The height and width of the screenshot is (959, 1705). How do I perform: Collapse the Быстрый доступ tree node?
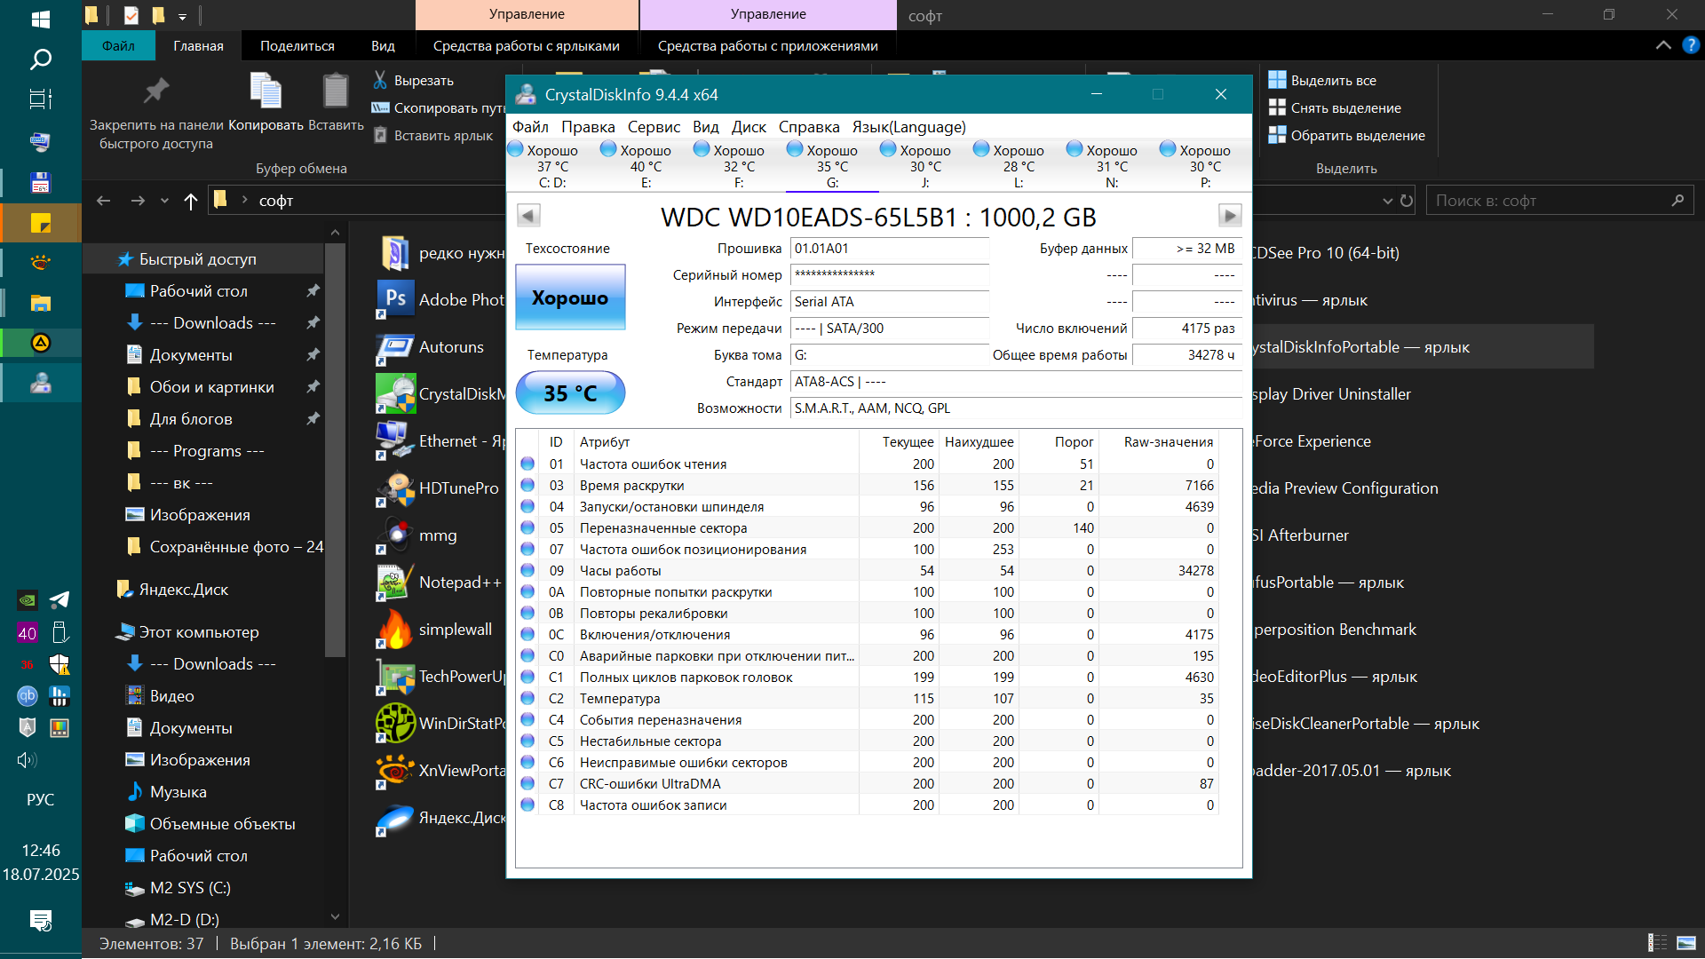tap(107, 259)
